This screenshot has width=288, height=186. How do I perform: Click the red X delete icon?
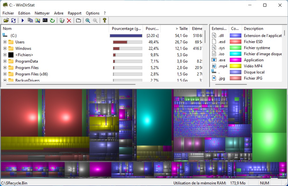[x=69, y=20]
